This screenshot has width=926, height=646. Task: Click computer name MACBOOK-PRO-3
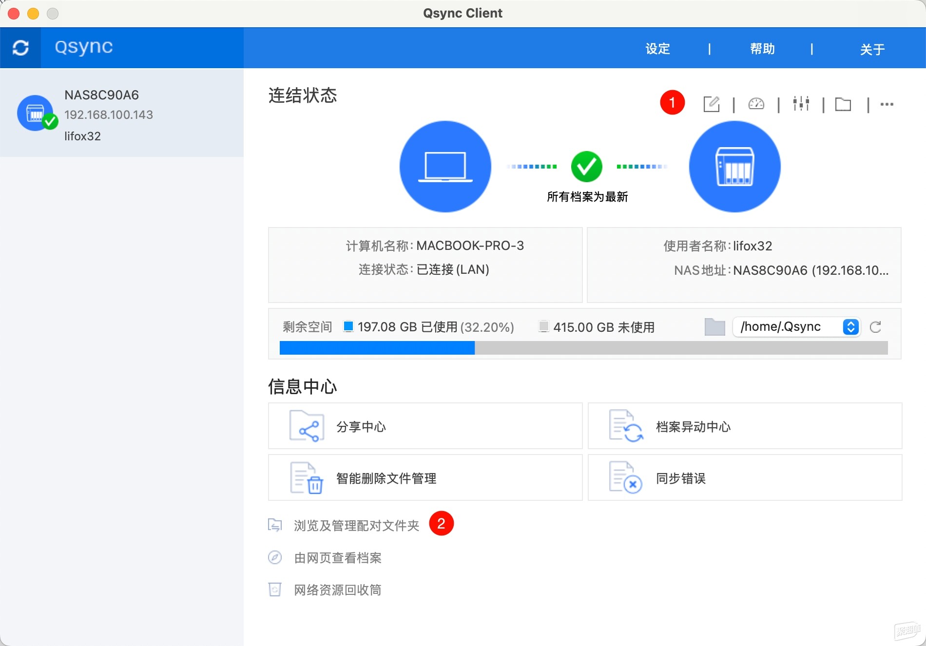(470, 246)
